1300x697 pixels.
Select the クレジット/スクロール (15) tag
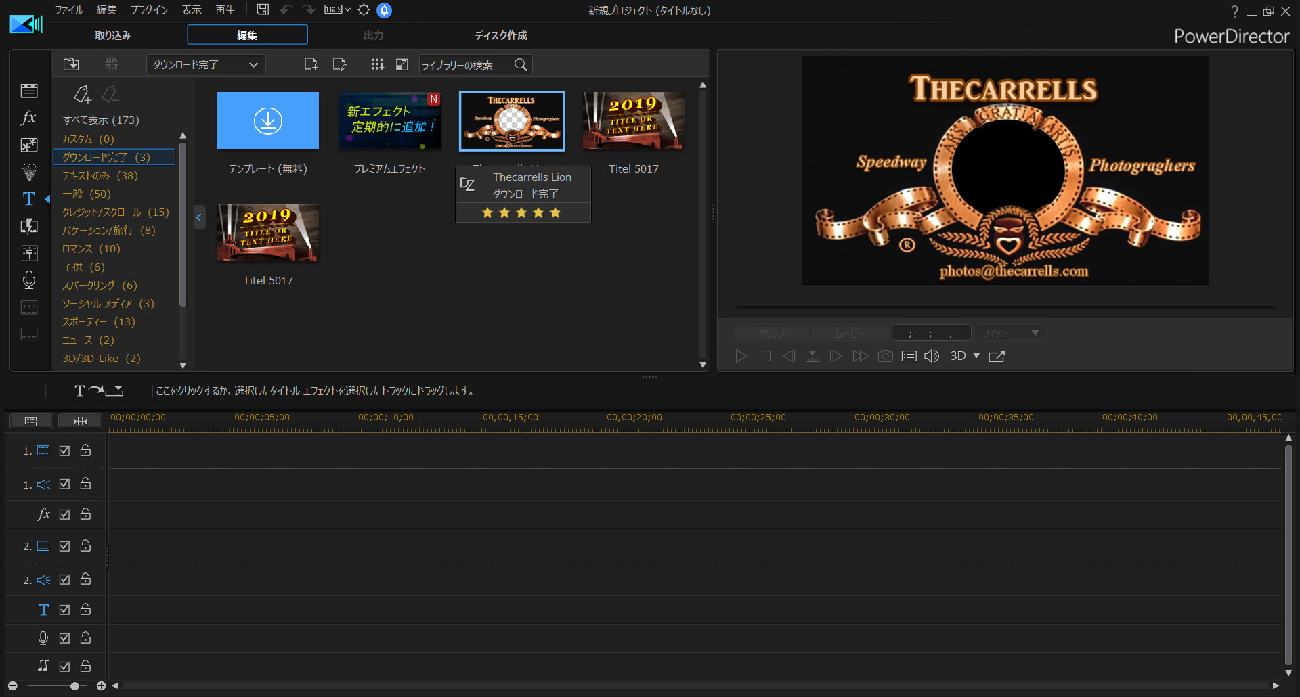coord(116,212)
